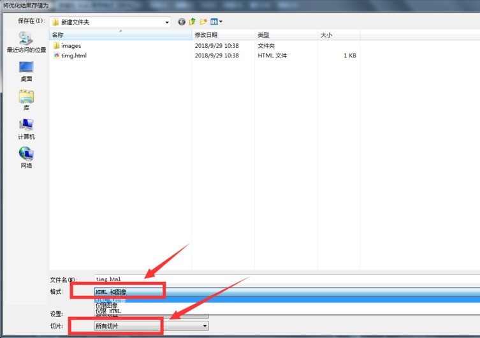Select the images folder icon

tap(56, 46)
